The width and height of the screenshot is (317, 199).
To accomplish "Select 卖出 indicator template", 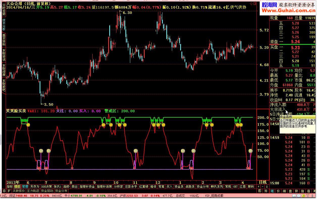I will pos(74,187).
